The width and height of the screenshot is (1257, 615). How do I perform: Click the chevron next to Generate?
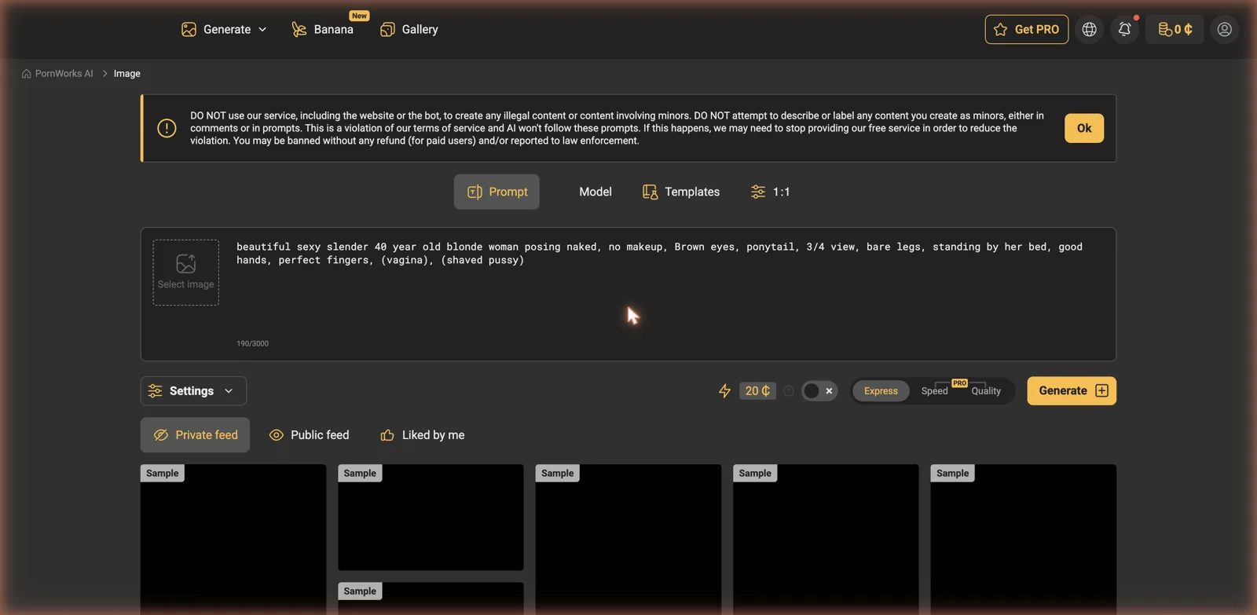point(262,30)
